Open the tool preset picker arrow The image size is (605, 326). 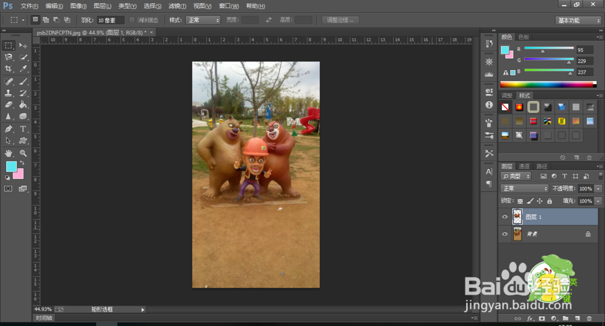point(23,20)
